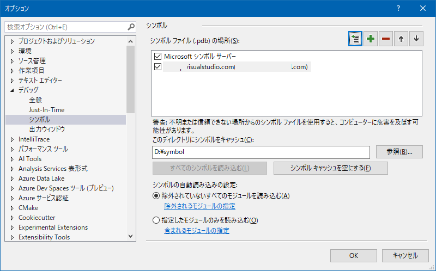Toggle the Microsoft シンボル サーバー checkbox

coord(158,57)
